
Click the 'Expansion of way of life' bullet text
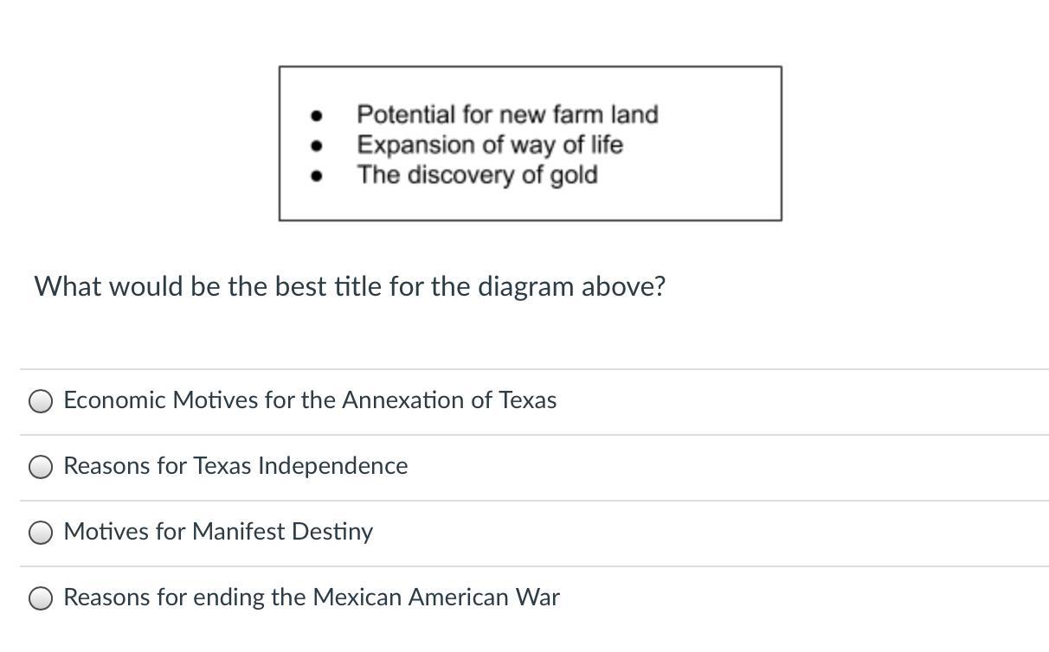[x=490, y=144]
